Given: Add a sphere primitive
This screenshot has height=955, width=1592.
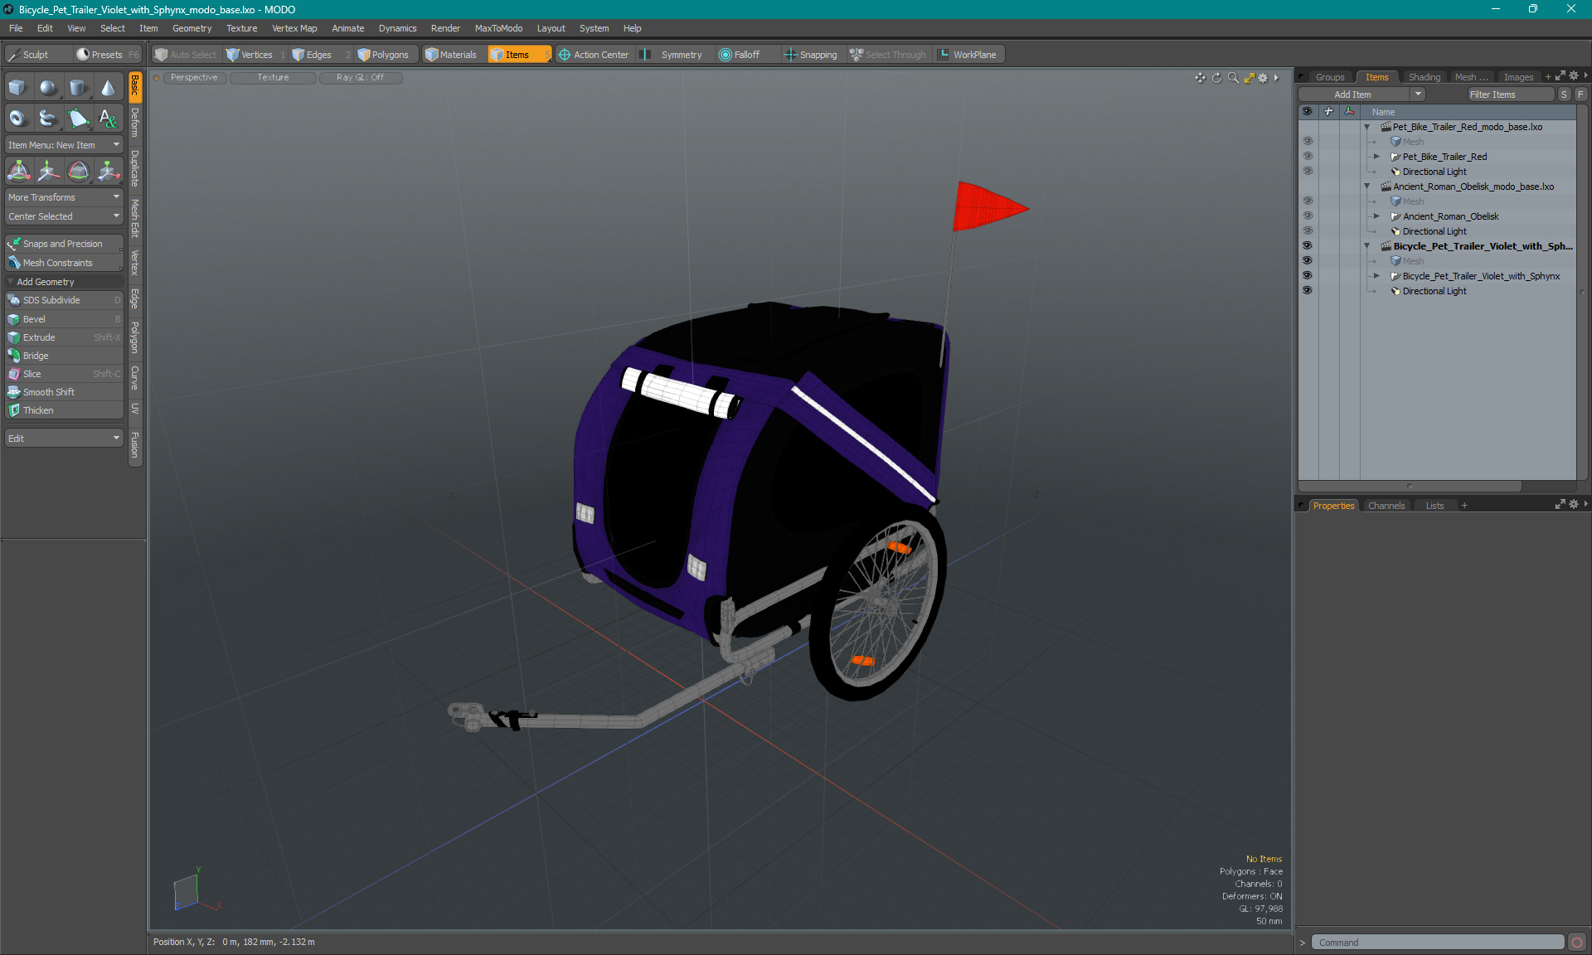Looking at the screenshot, I should pyautogui.click(x=48, y=88).
